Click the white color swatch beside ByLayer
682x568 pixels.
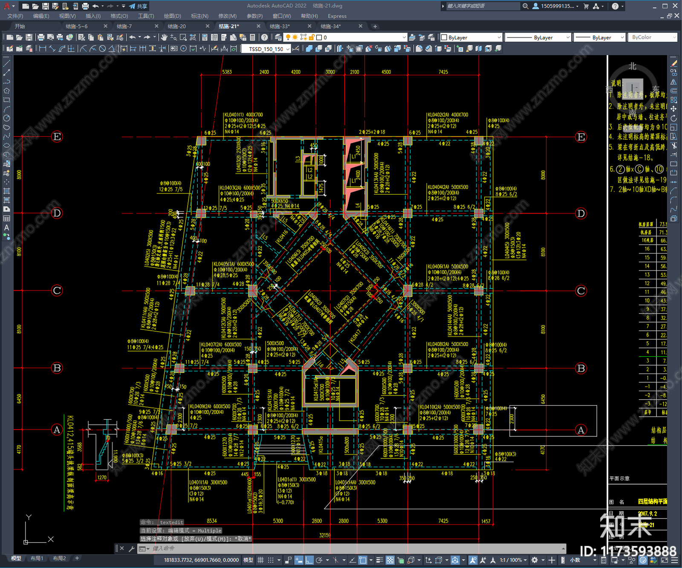click(x=444, y=37)
